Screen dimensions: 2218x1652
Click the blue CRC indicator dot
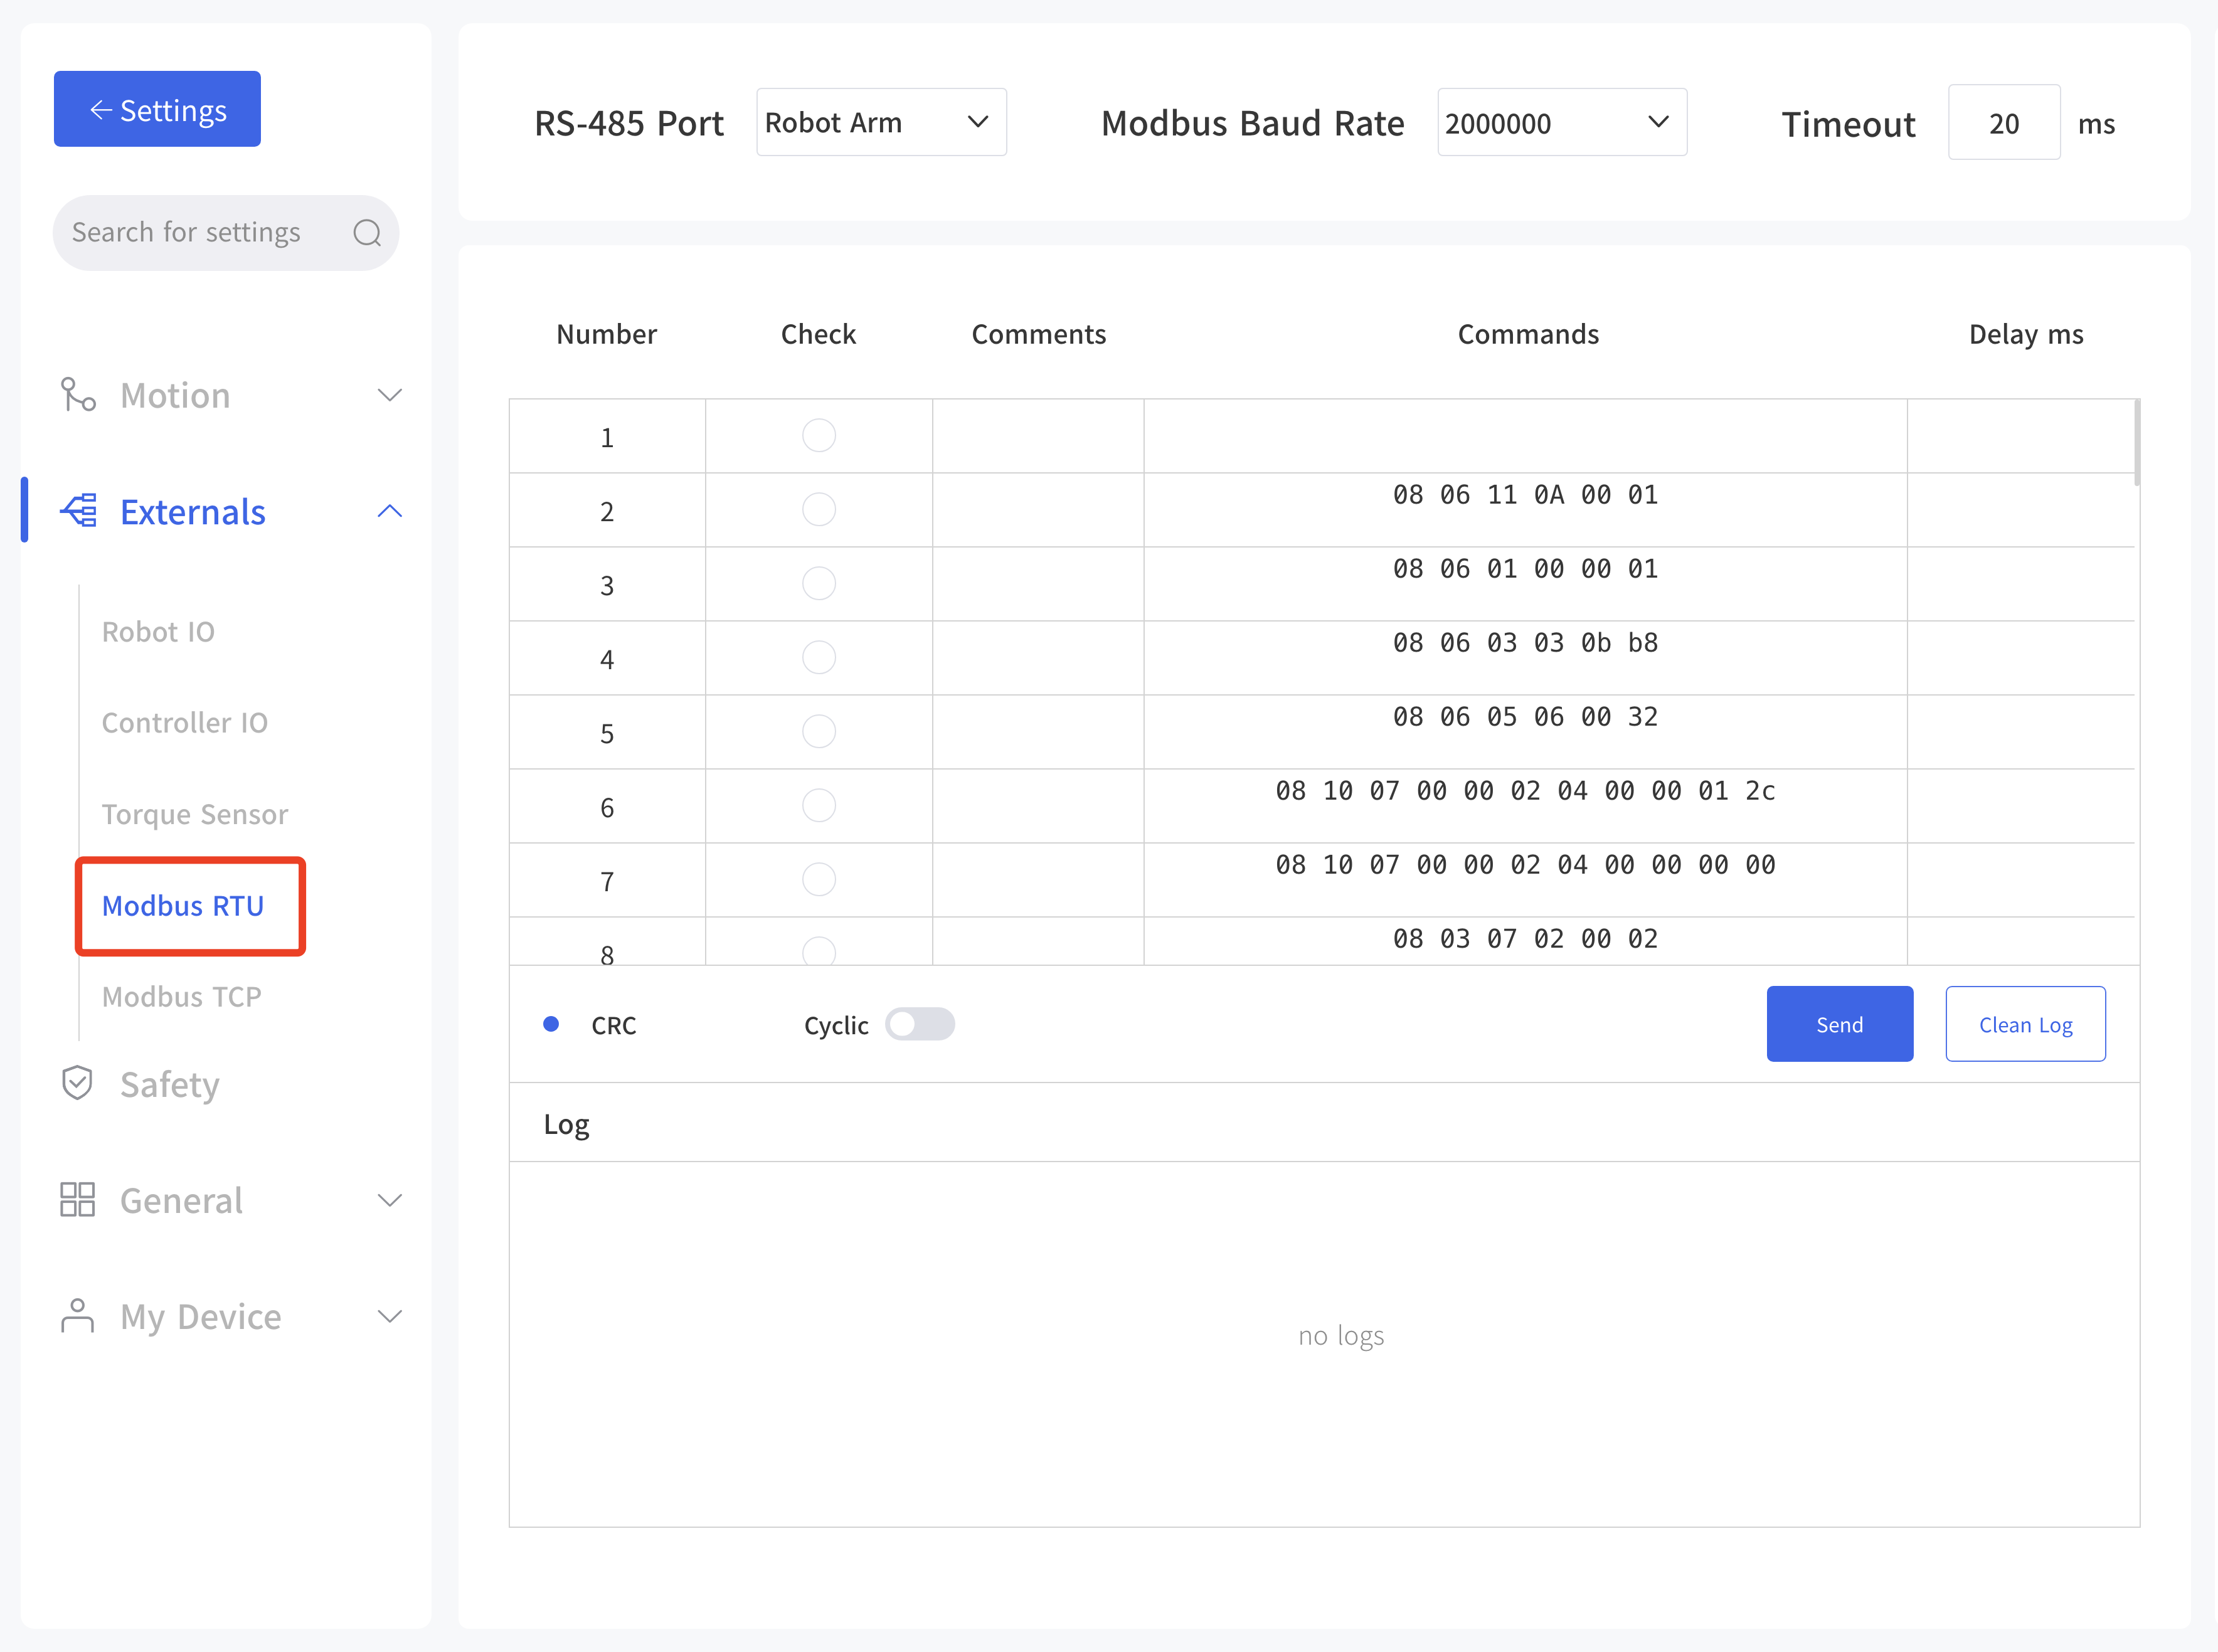(x=551, y=1024)
